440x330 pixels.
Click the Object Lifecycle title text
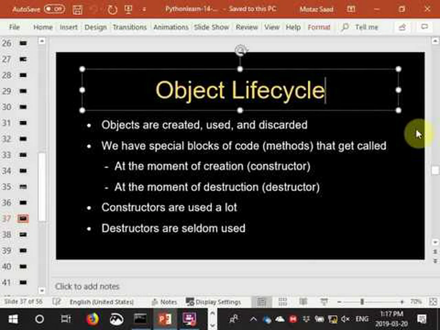tap(240, 90)
